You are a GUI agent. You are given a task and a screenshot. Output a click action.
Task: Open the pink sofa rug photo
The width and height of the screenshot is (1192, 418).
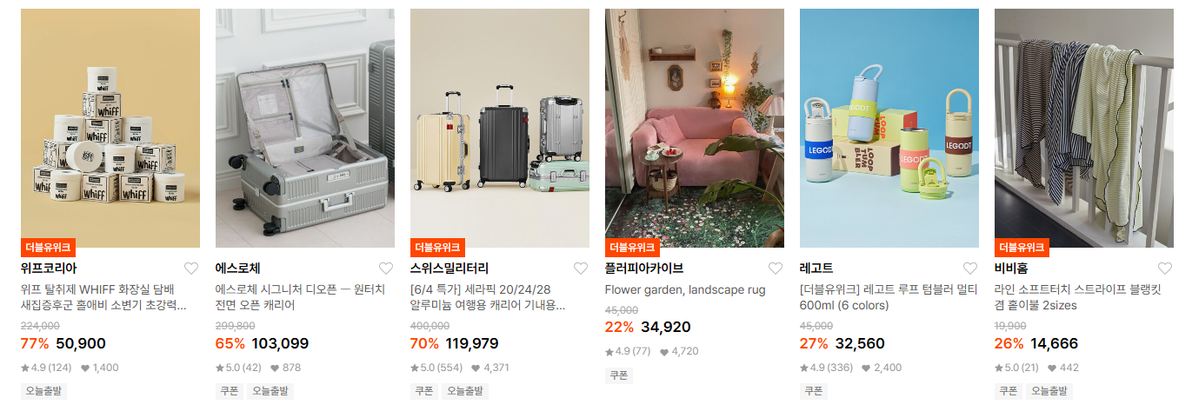tap(695, 128)
